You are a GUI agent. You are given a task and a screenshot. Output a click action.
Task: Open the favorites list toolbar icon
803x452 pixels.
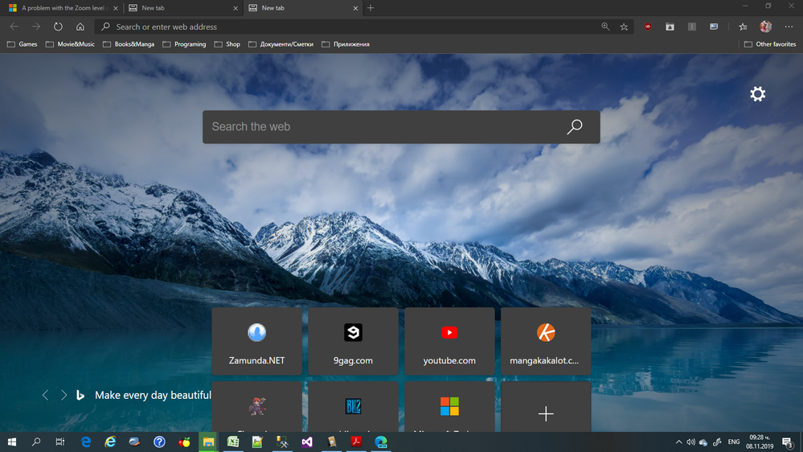pyautogui.click(x=743, y=27)
